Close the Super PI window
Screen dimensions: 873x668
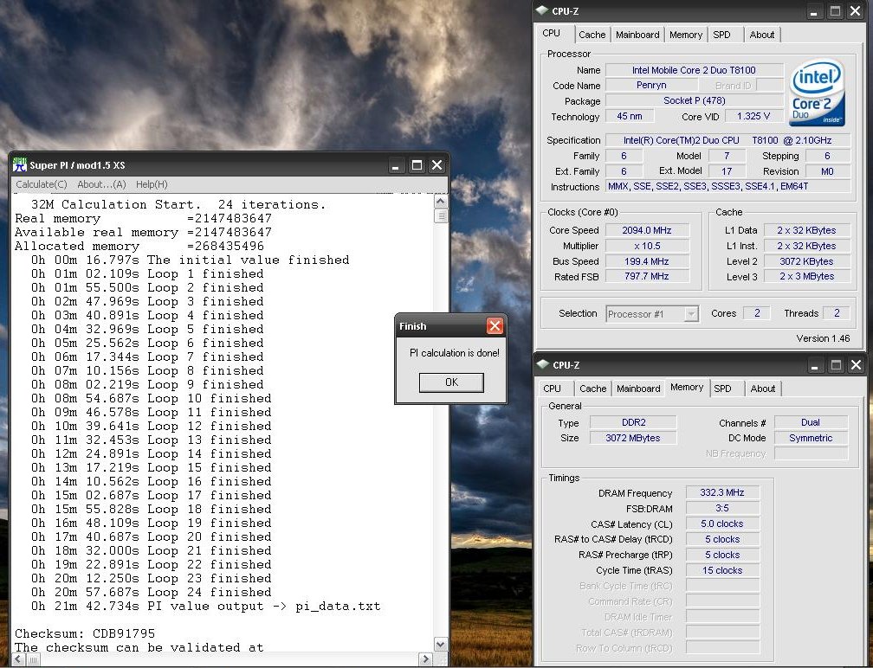437,165
